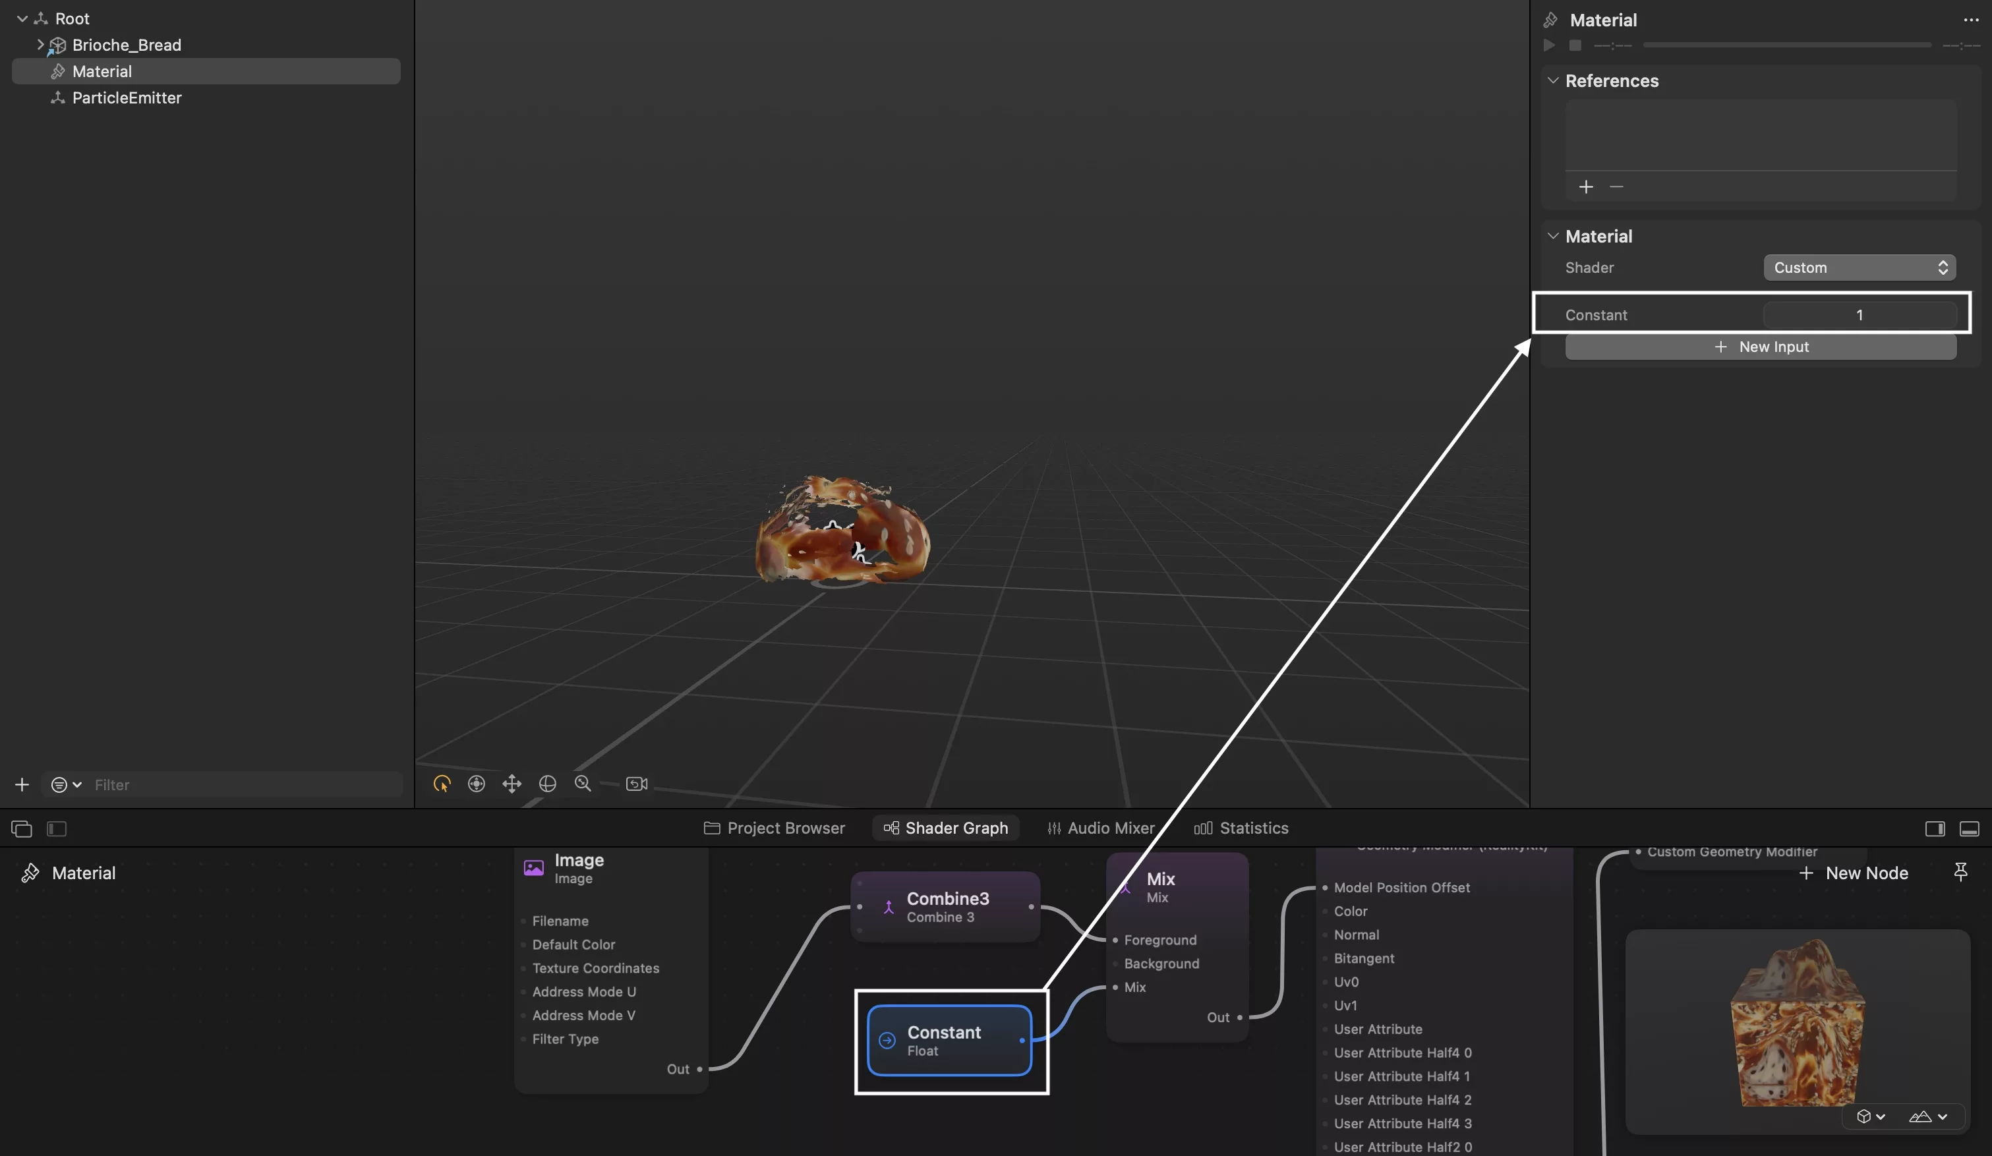Select the Constant Float node

point(949,1041)
